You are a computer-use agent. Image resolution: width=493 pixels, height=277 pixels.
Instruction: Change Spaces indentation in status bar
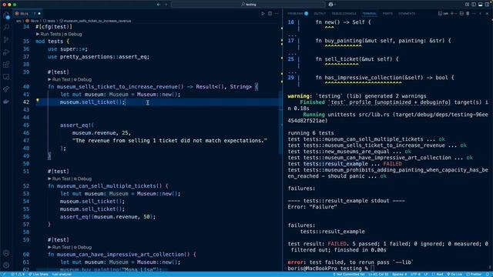tap(399, 275)
